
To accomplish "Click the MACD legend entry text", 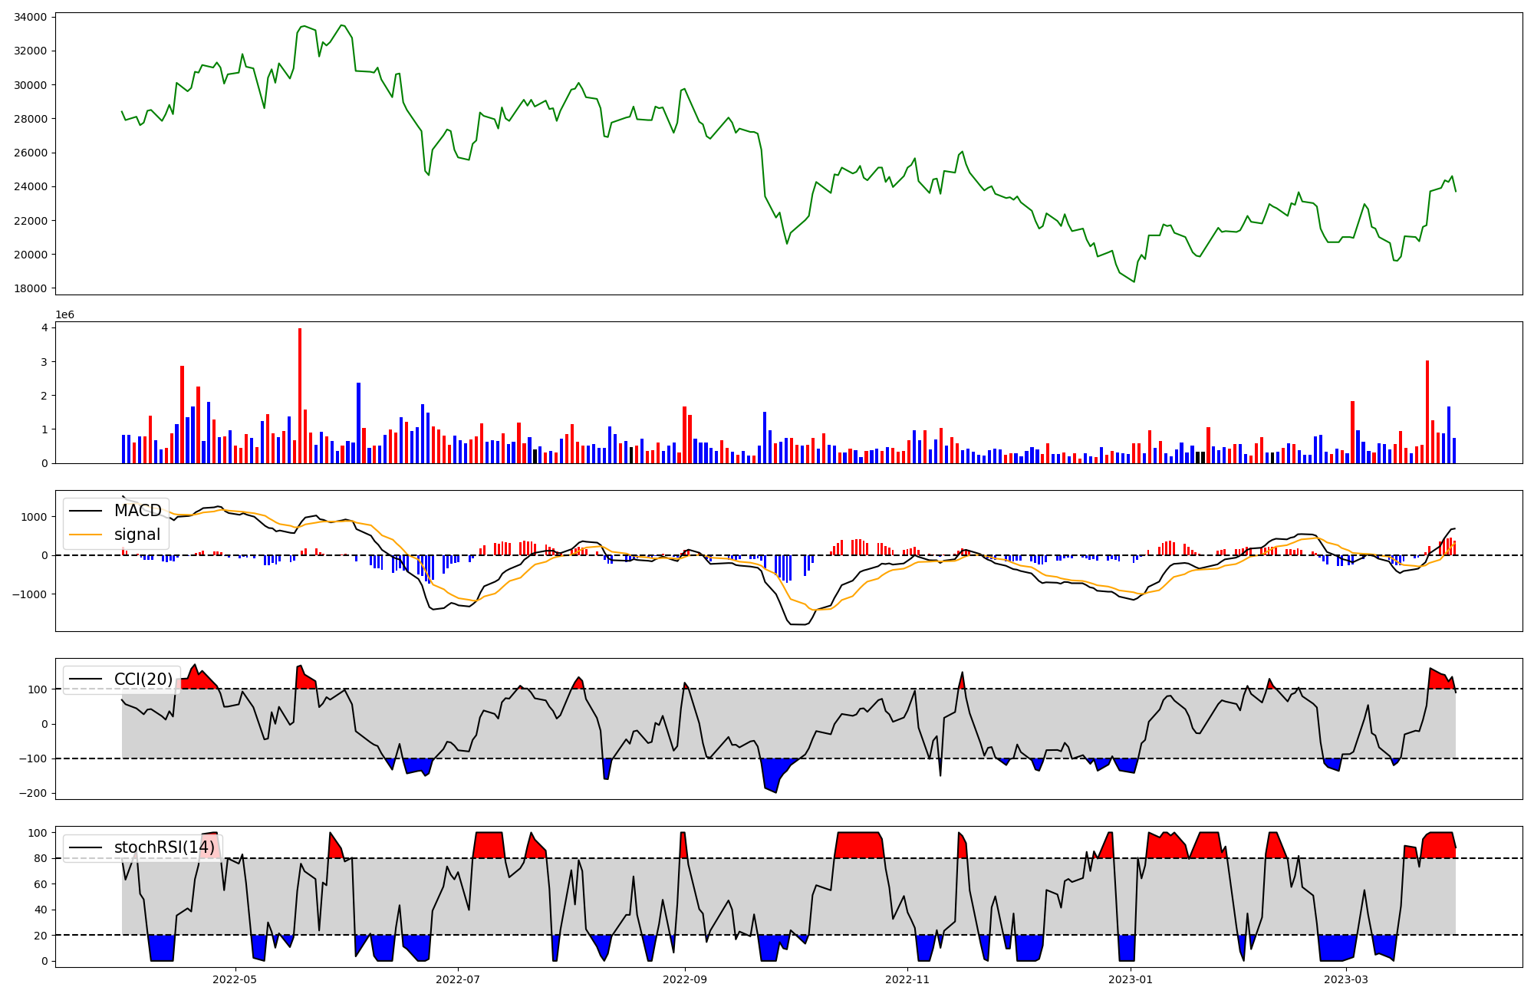I will point(137,511).
